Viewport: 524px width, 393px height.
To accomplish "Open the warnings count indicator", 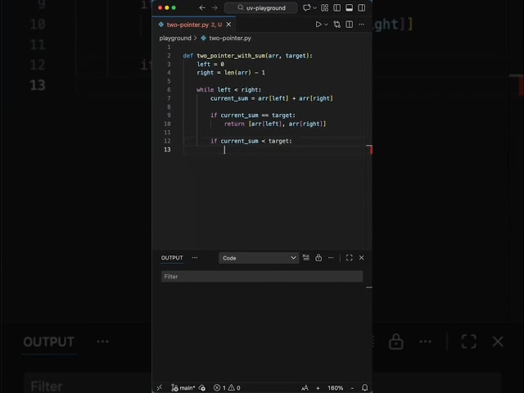I will (234, 387).
